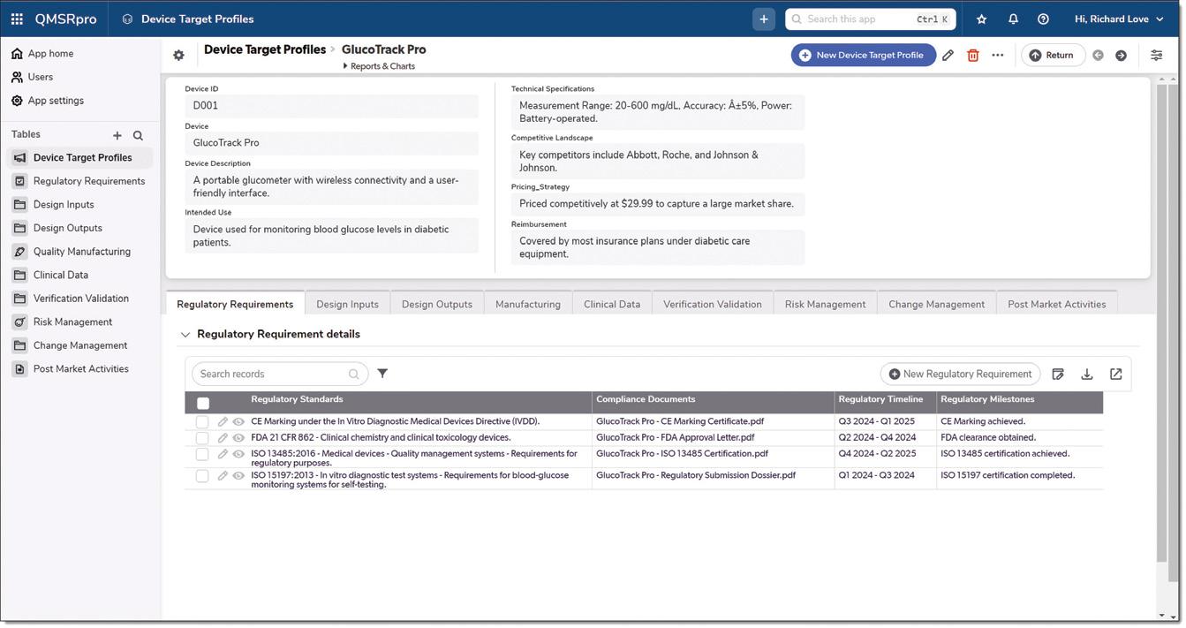1186x628 pixels.
Task: View the ISO 15197:2013 row eye icon
Action: [x=238, y=475]
